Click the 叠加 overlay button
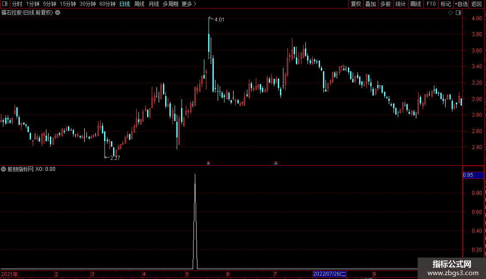The height and width of the screenshot is (279, 486). coord(371,4)
